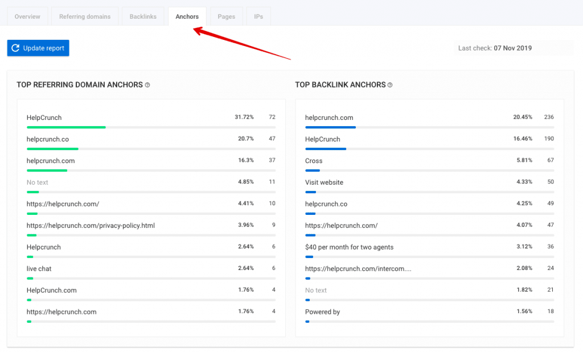Open help icon beside Top Backlink Anchors
The width and height of the screenshot is (583, 353).
click(x=390, y=85)
